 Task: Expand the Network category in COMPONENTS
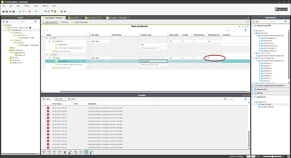point(253,90)
